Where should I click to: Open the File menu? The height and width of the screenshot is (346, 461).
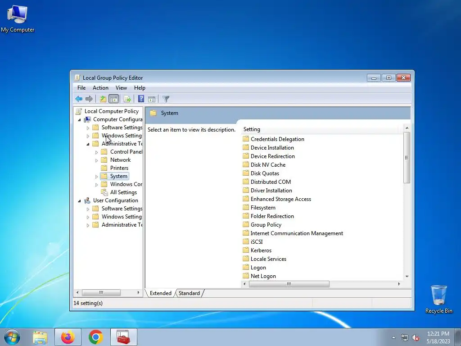tap(81, 88)
